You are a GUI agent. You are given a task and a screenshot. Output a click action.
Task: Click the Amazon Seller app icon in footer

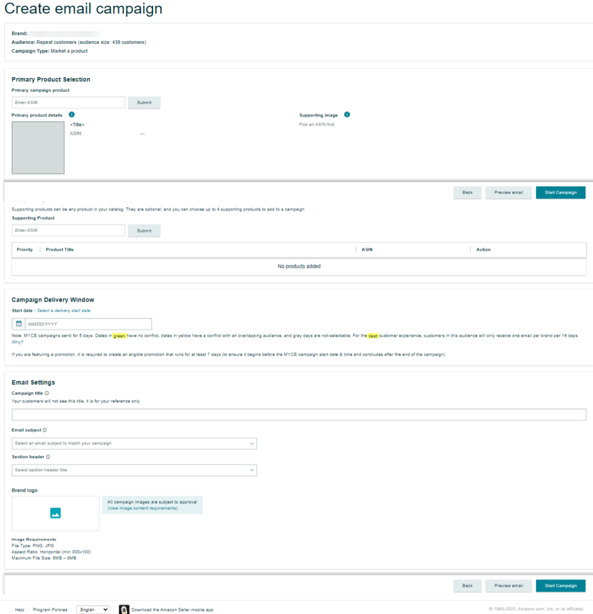point(124,609)
